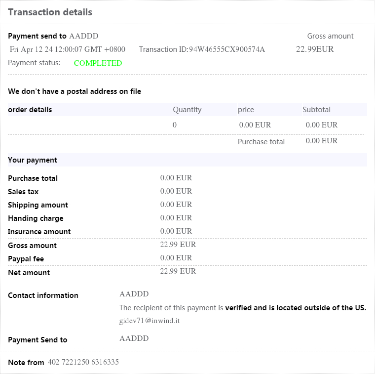Click the note number 402 7221250 6316335
The height and width of the screenshot is (374, 375).
(83, 362)
